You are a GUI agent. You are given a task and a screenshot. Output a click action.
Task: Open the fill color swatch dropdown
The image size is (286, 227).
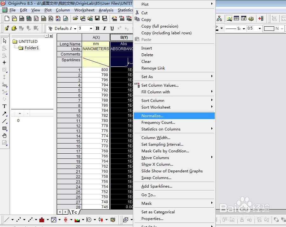click(282, 29)
